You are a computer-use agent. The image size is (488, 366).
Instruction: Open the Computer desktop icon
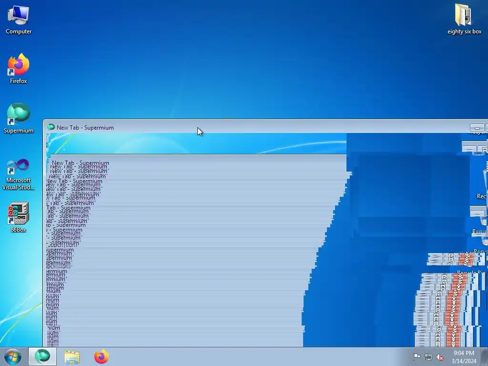(x=19, y=19)
